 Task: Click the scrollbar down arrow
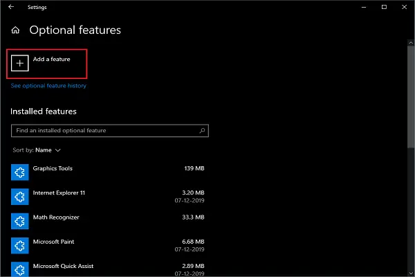tap(411, 274)
